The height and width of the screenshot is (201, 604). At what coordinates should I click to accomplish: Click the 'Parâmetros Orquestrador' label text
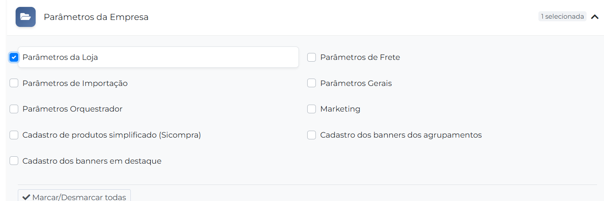click(72, 109)
